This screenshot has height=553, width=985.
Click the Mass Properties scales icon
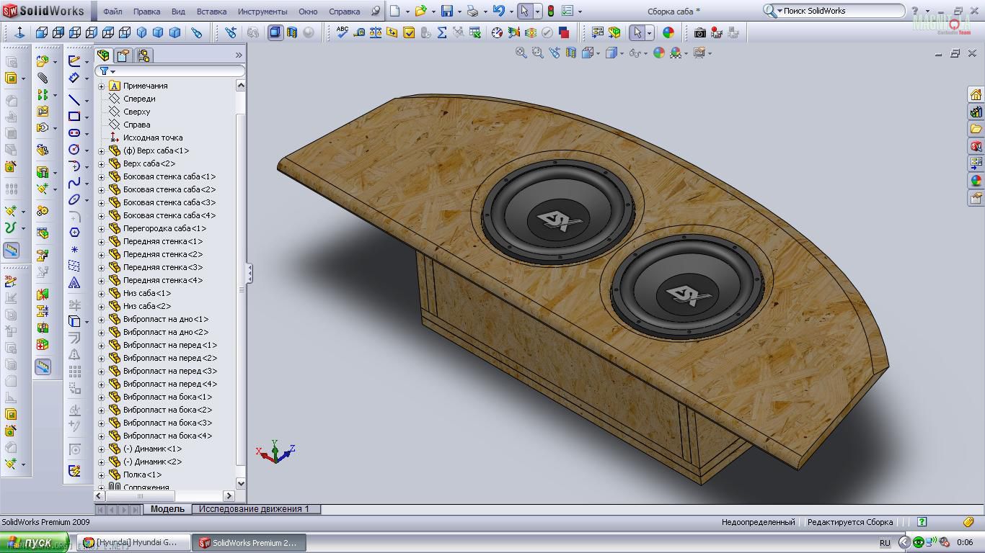tap(375, 33)
